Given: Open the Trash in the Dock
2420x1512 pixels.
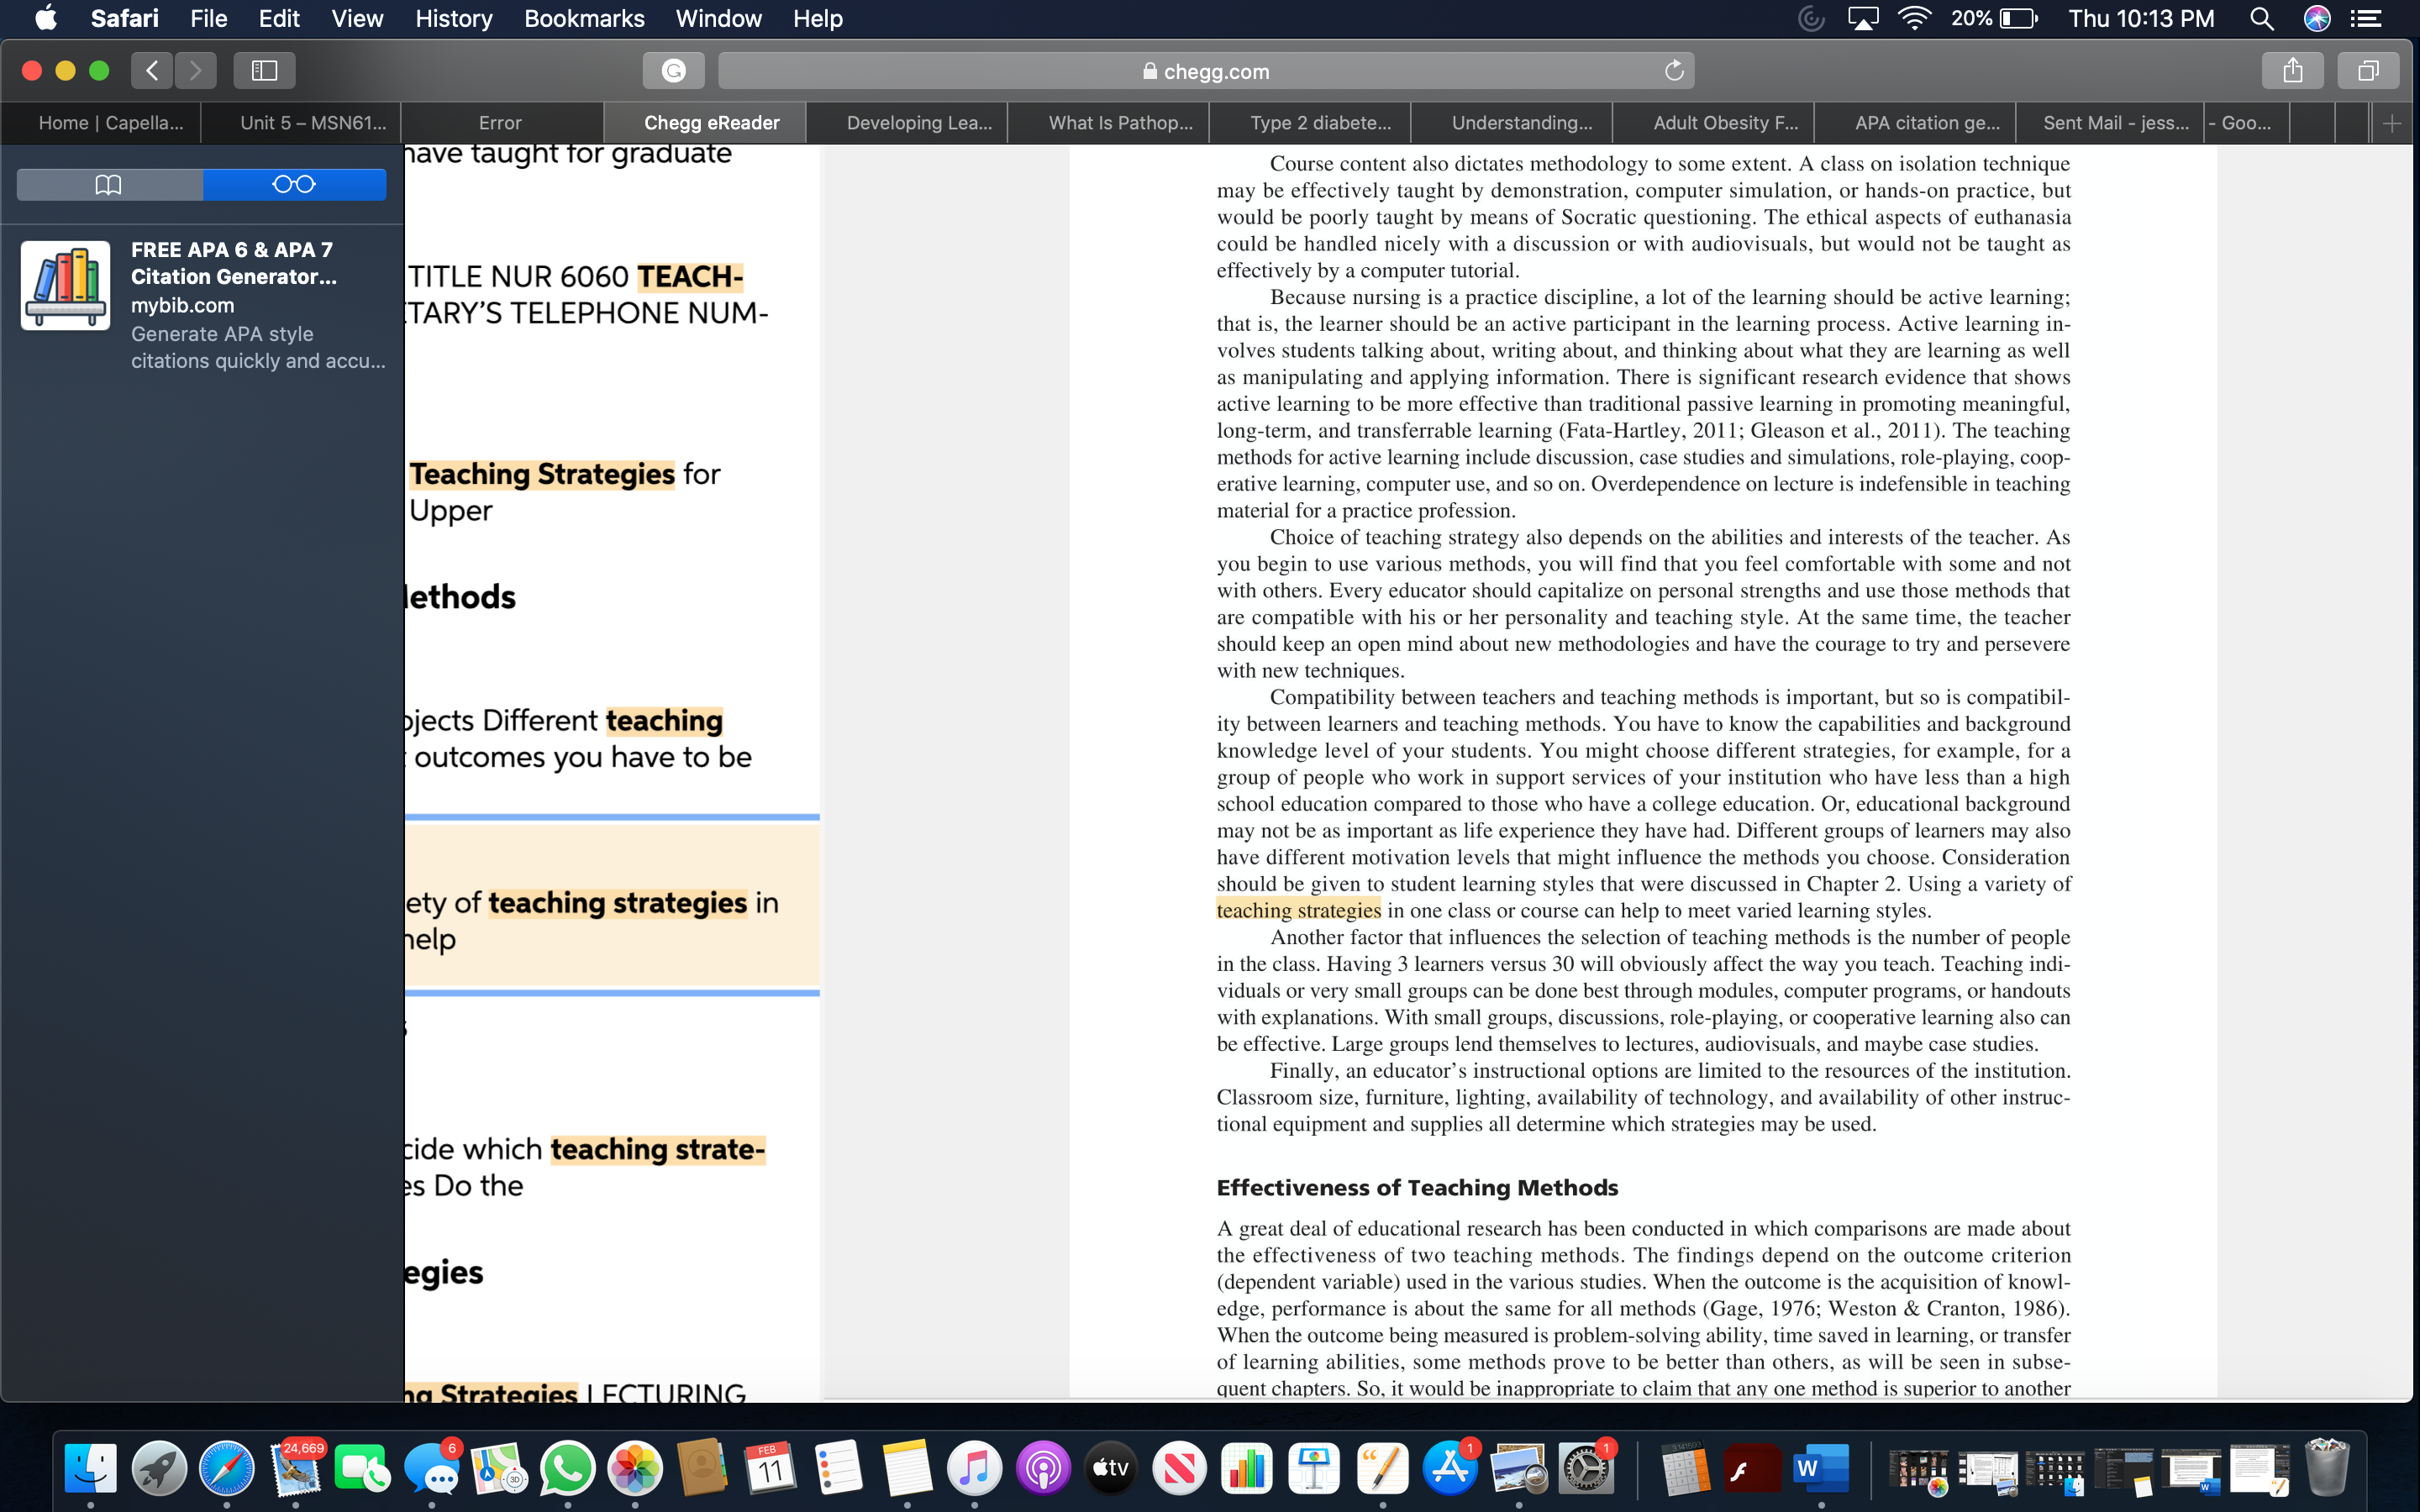Looking at the screenshot, I should (2327, 1468).
